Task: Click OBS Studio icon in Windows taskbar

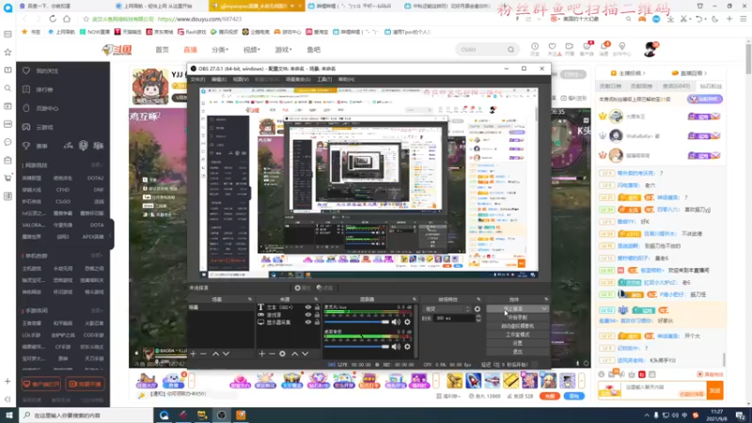Action: click(221, 415)
